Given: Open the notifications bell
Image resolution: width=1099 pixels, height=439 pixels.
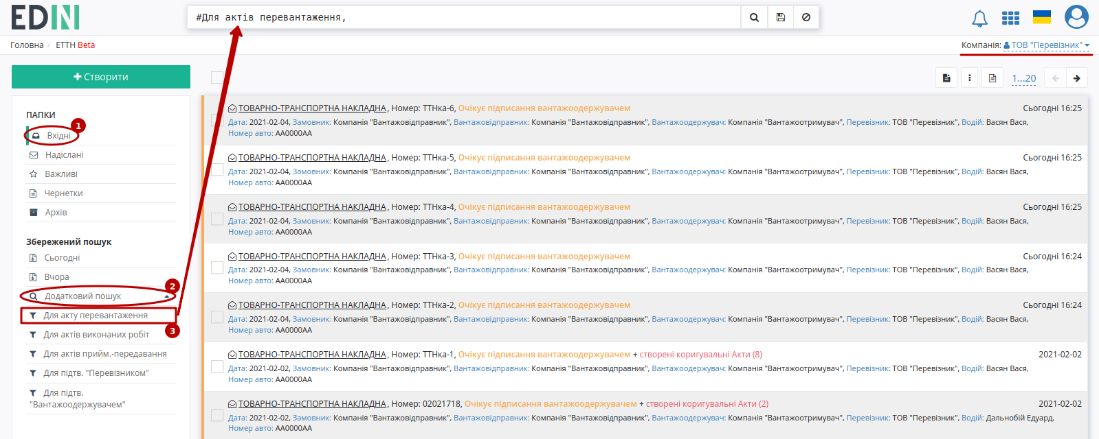Looking at the screenshot, I should pos(979,19).
